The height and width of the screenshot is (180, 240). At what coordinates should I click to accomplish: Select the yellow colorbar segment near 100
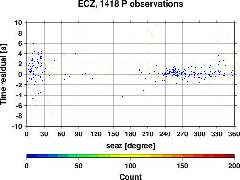125,156
